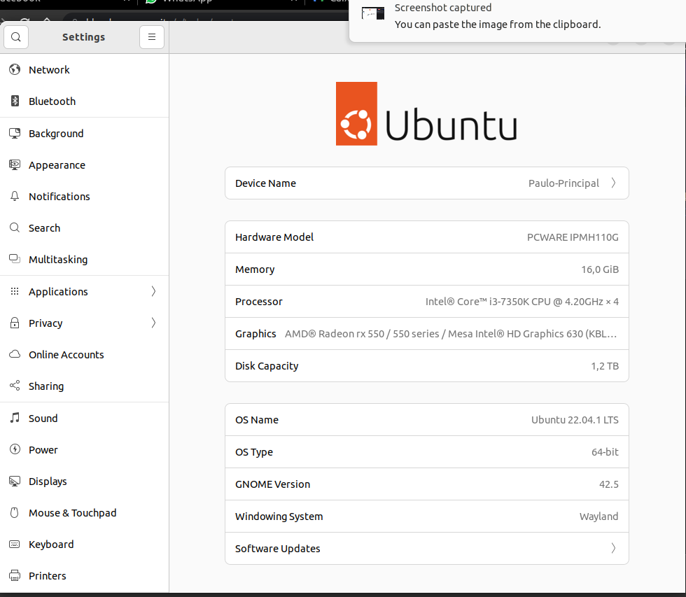Click the Graphics value AMD Radeon text
The width and height of the screenshot is (686, 597).
(451, 334)
